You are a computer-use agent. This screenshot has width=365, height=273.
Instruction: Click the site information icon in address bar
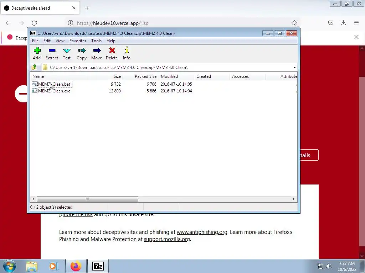coord(70,23)
